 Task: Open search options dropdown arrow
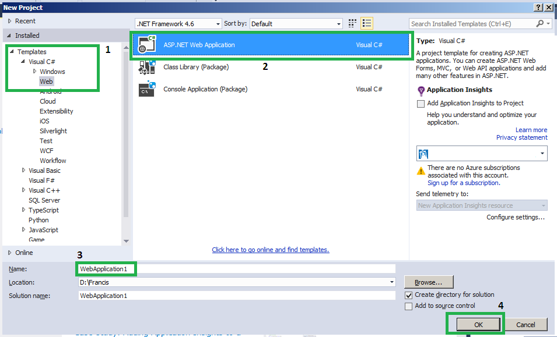548,23
